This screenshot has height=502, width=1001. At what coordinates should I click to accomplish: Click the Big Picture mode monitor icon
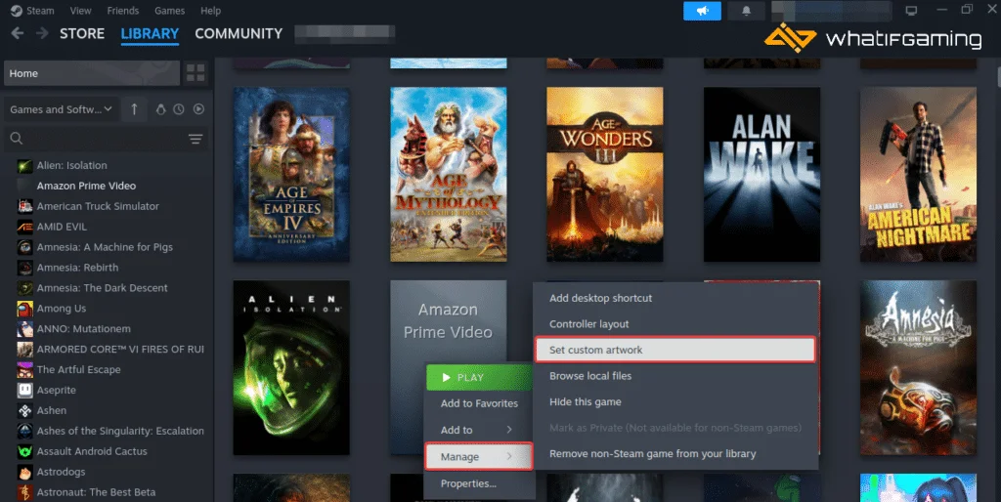pyautogui.click(x=912, y=11)
